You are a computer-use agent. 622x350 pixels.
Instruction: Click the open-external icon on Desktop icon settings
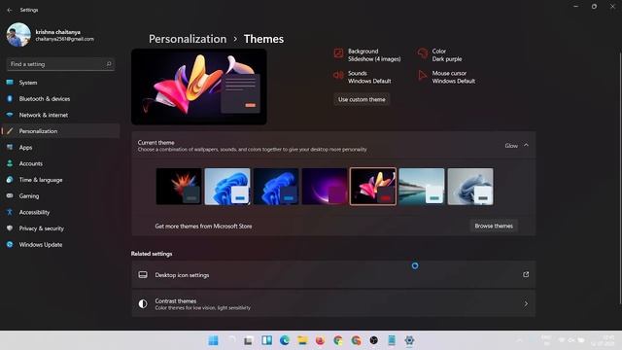[526, 274]
